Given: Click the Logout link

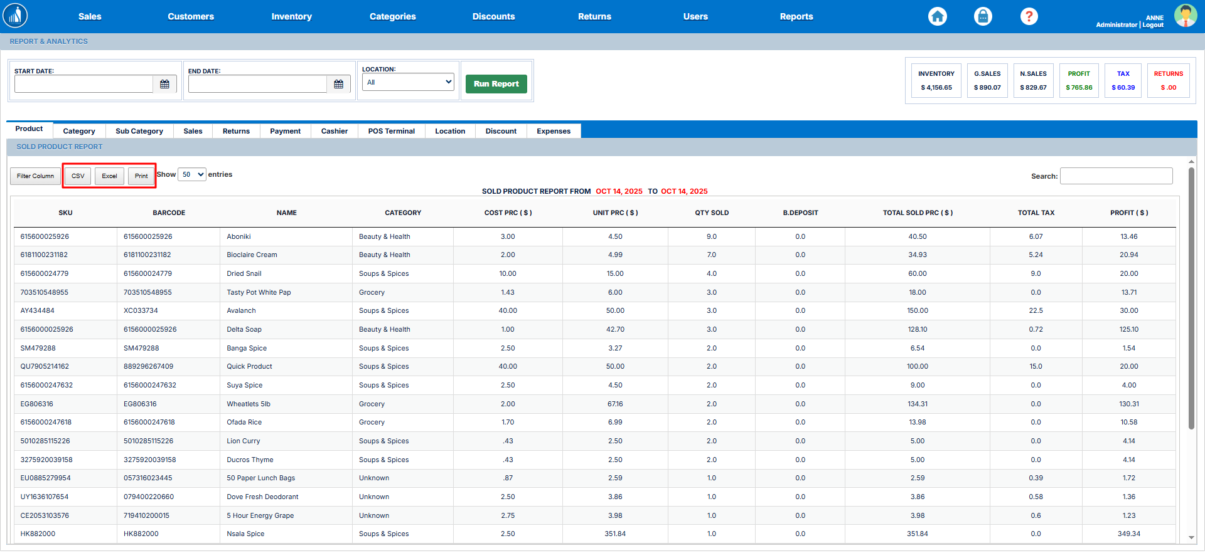Looking at the screenshot, I should tap(1153, 25).
